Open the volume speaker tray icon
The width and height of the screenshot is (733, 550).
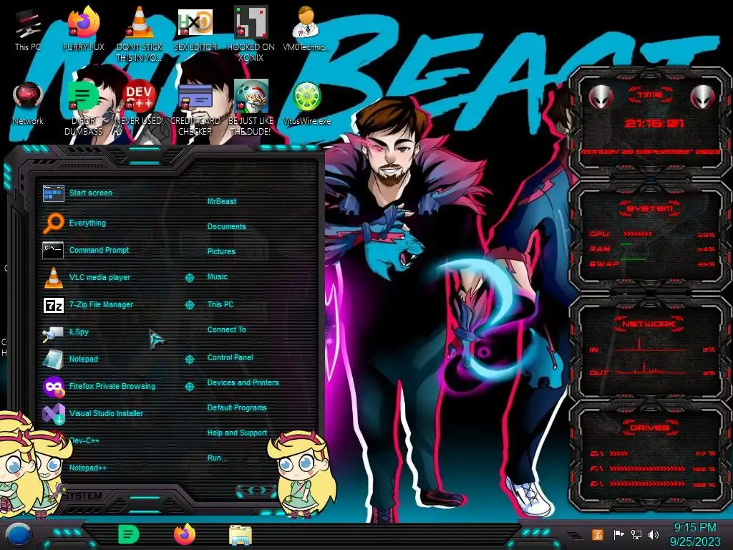tap(654, 534)
